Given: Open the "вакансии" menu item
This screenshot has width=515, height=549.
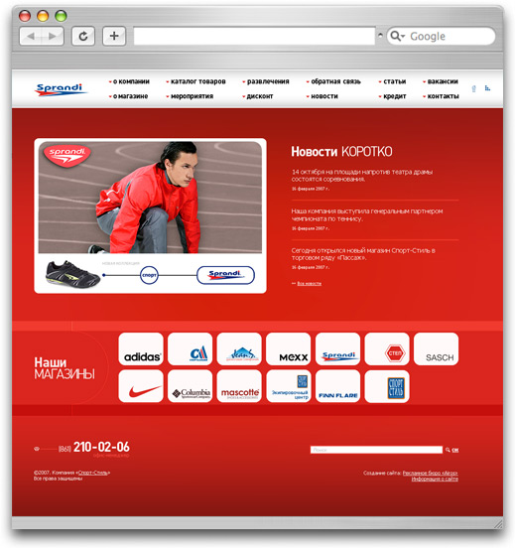Looking at the screenshot, I should click(x=443, y=81).
